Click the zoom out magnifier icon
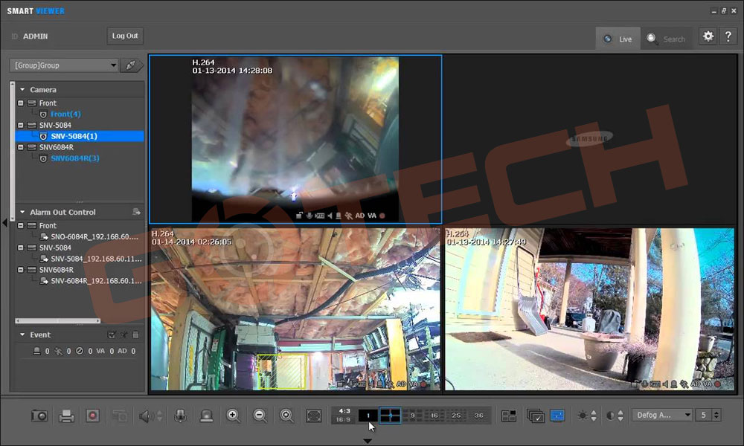Image resolution: width=744 pixels, height=446 pixels. 260,416
